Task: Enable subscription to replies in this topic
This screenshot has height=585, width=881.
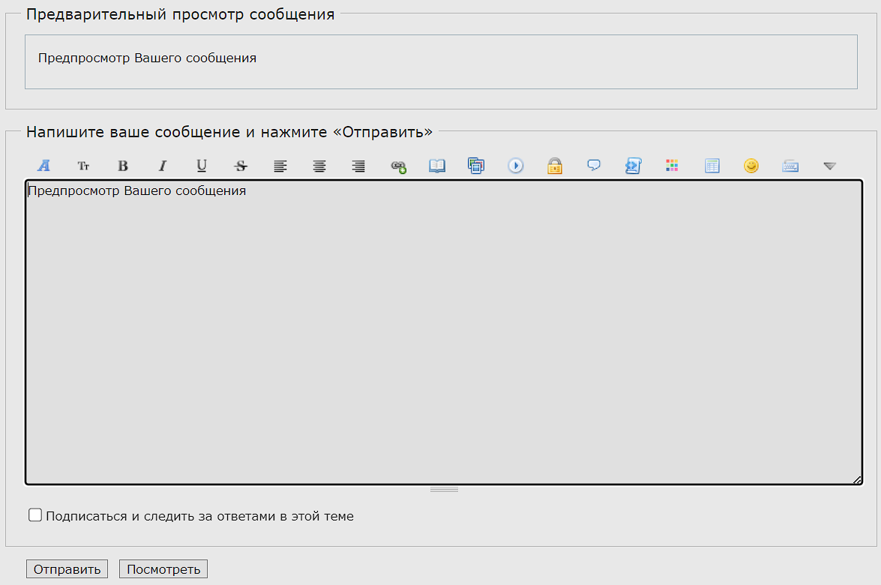Action: point(35,515)
